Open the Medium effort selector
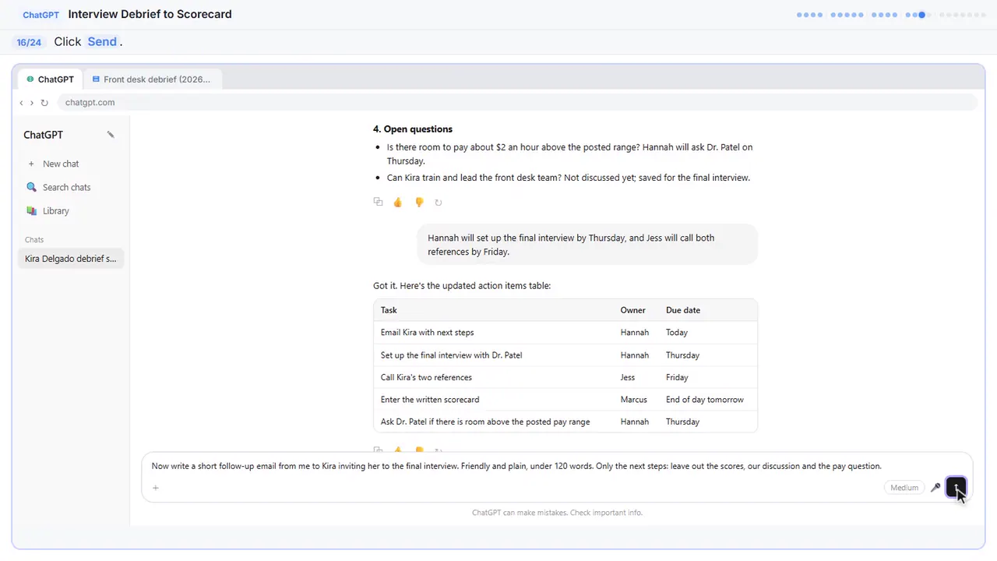Viewport: 997px width, 561px height. pos(904,488)
